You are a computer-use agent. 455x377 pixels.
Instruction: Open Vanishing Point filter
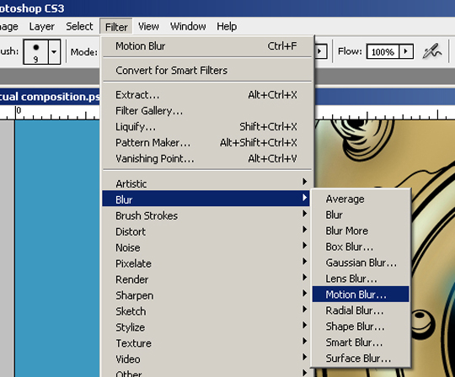pyautogui.click(x=207, y=158)
